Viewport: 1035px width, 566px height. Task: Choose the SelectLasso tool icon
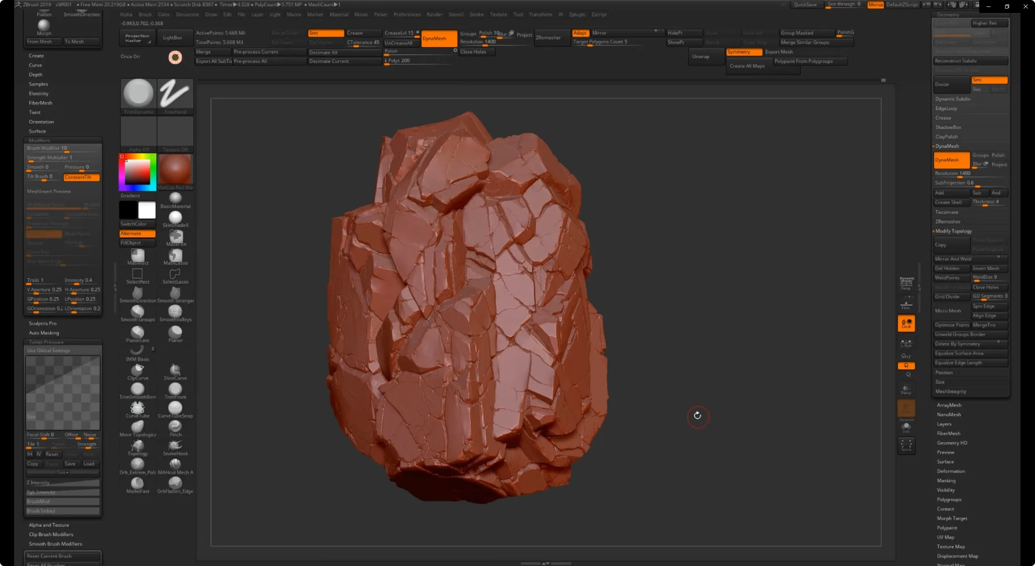(x=175, y=274)
